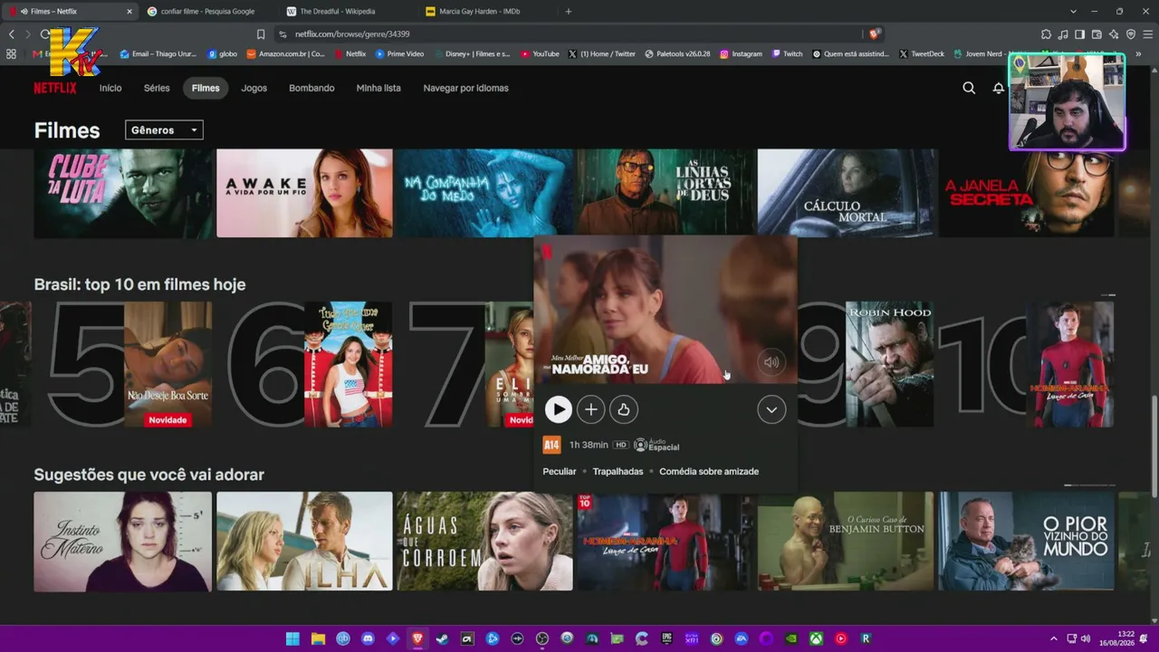
Task: Select the Instinto Materno thumbnail
Action: click(x=123, y=542)
